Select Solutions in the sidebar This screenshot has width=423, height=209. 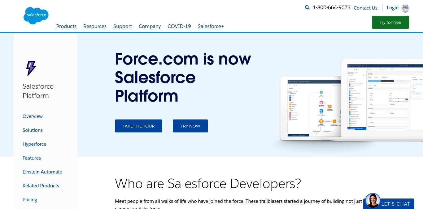(33, 130)
